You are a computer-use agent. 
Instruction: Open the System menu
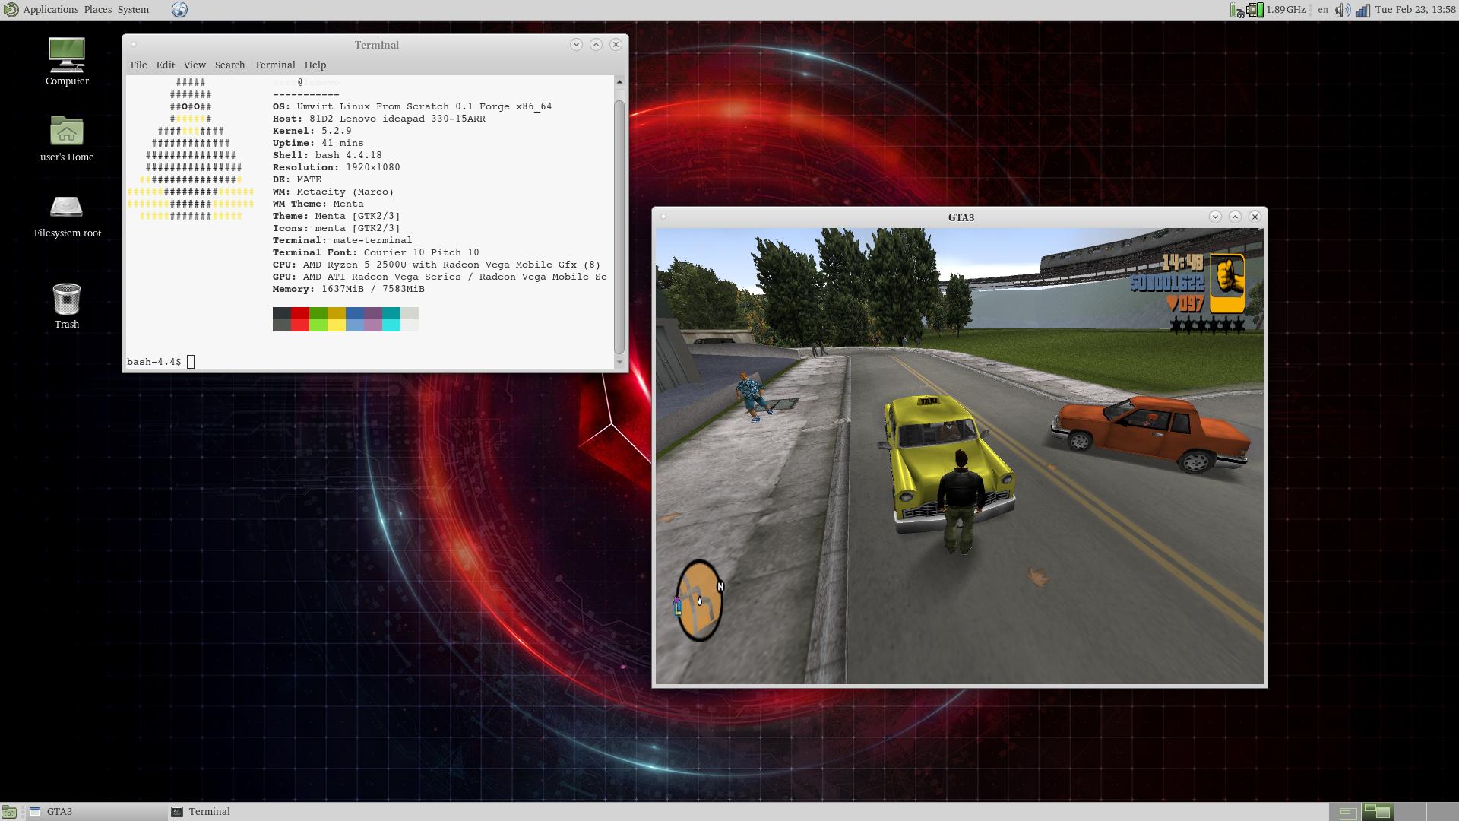[133, 10]
